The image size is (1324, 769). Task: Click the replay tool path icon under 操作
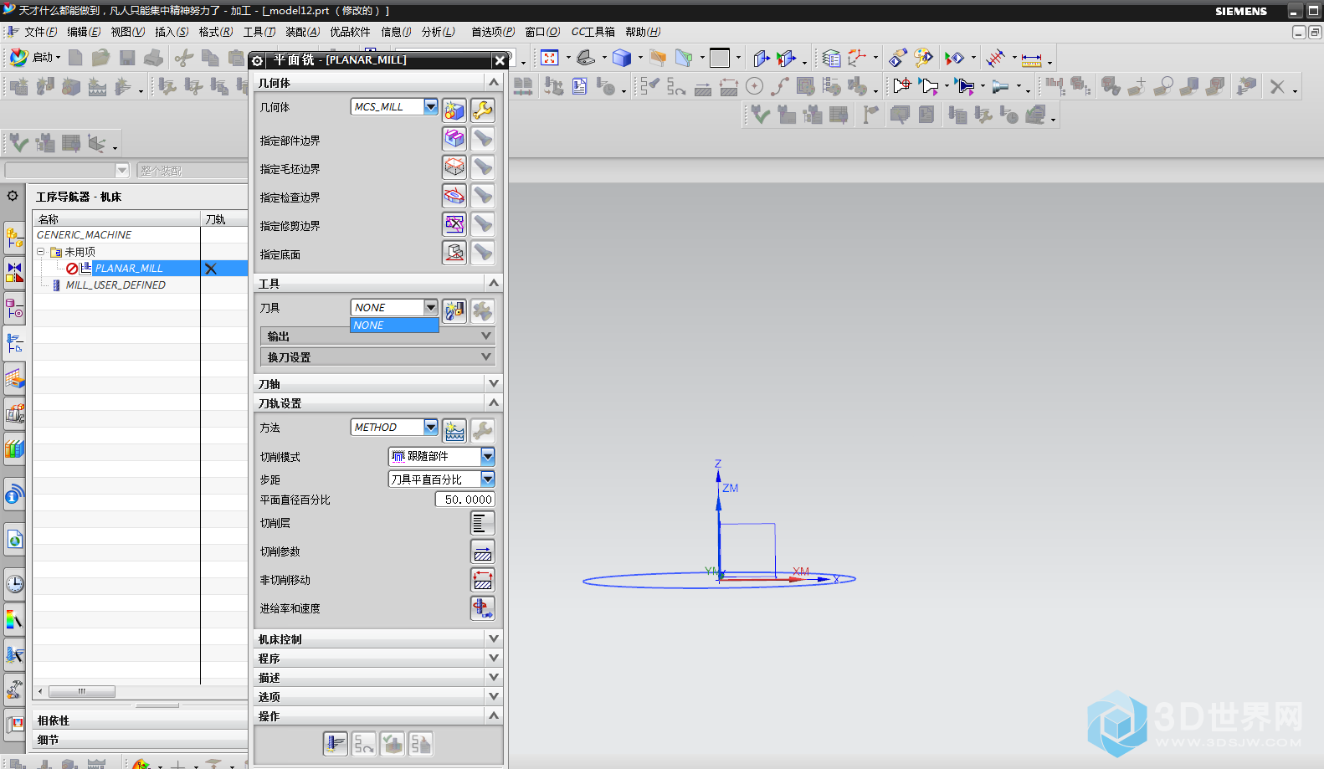coord(364,743)
